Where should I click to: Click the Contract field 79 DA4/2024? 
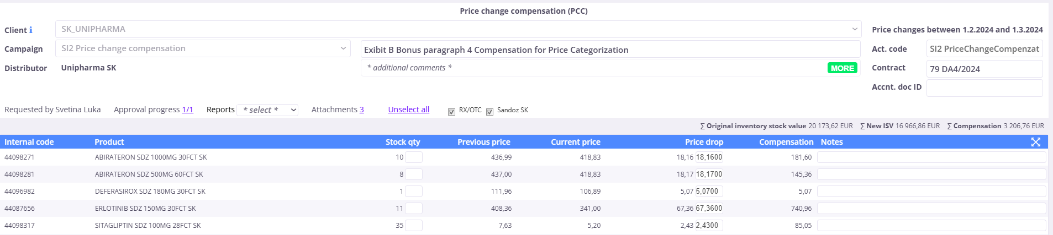[984, 69]
